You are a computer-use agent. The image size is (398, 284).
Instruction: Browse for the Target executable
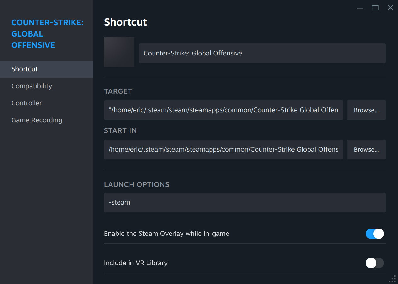[x=366, y=110]
